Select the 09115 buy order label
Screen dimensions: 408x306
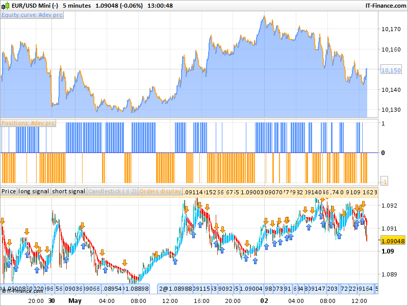(x=202, y=289)
